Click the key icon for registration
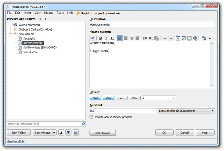The image size is (224, 151). tap(78, 13)
